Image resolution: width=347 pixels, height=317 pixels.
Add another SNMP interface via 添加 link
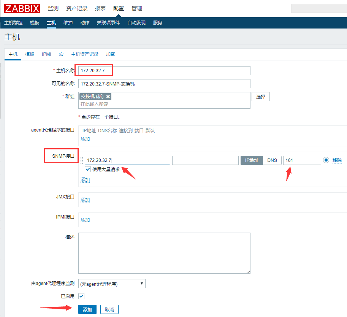click(x=85, y=180)
